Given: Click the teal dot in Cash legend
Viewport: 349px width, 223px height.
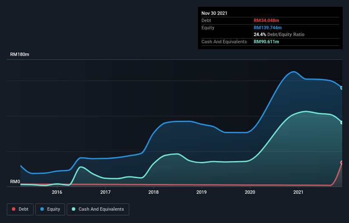Looking at the screenshot, I should 74,209.
